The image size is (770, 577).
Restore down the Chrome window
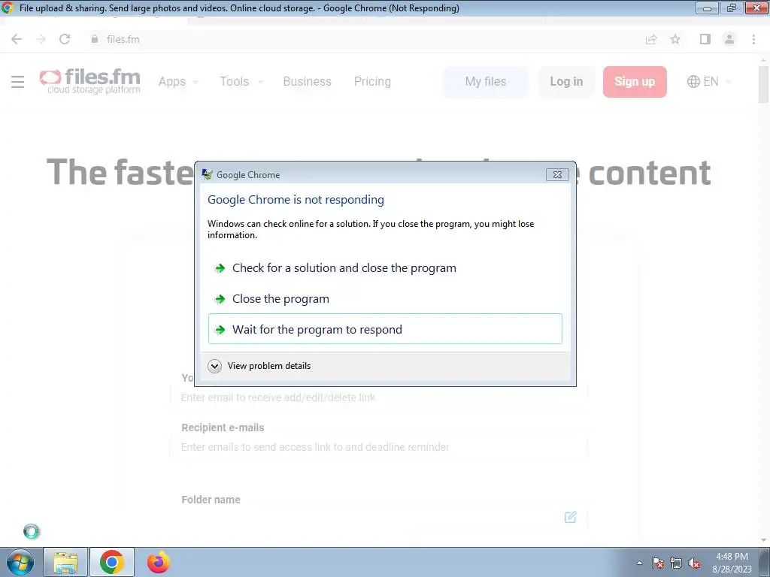[731, 8]
